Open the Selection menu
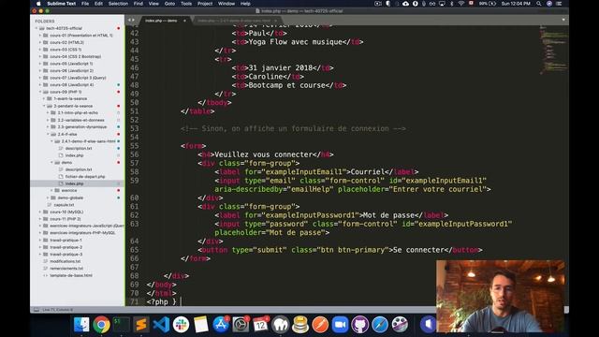The image size is (599, 337). [x=118, y=4]
